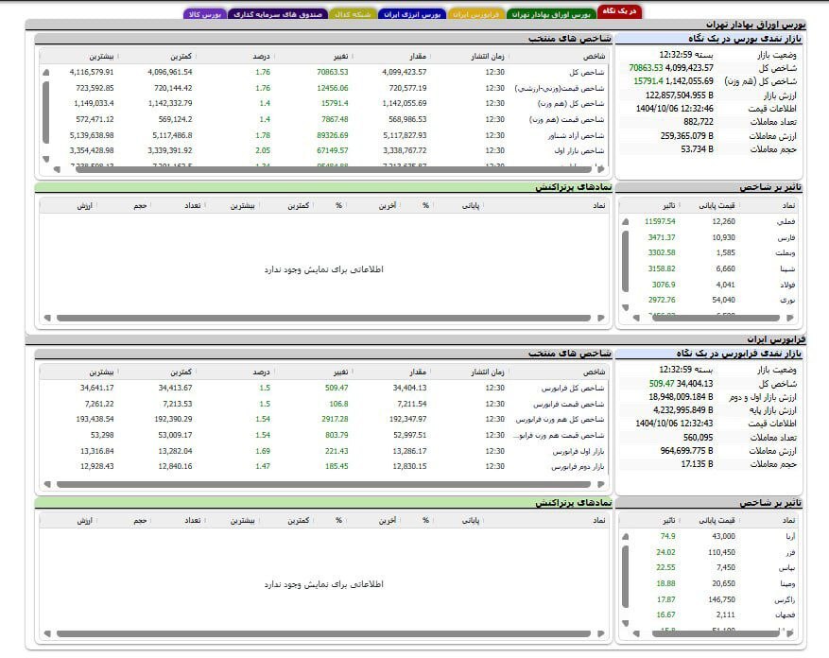Switch to the فرابورس ایران tab

[477, 15]
